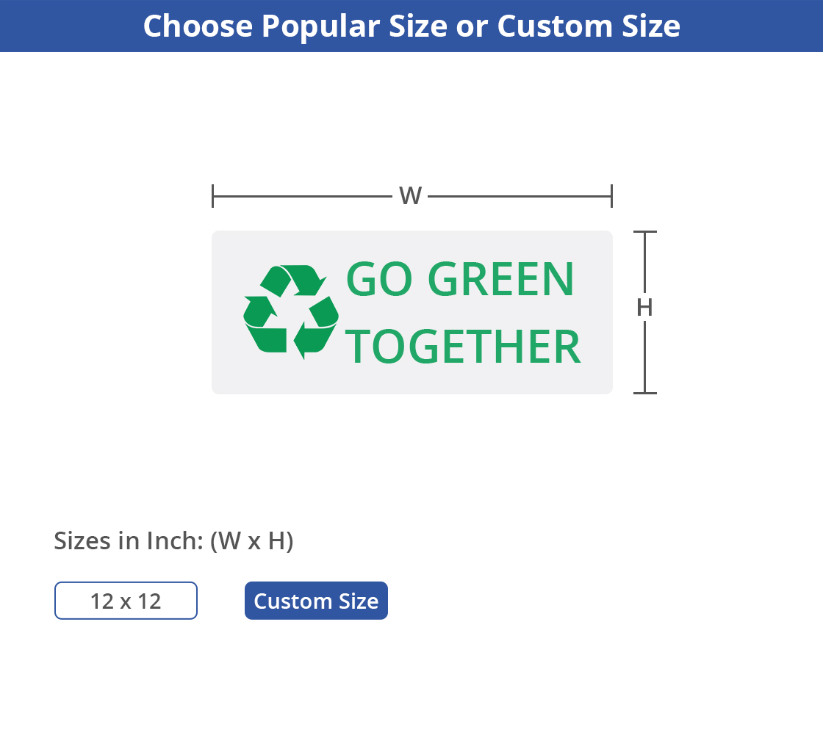Choose the Custom Size button

(316, 601)
